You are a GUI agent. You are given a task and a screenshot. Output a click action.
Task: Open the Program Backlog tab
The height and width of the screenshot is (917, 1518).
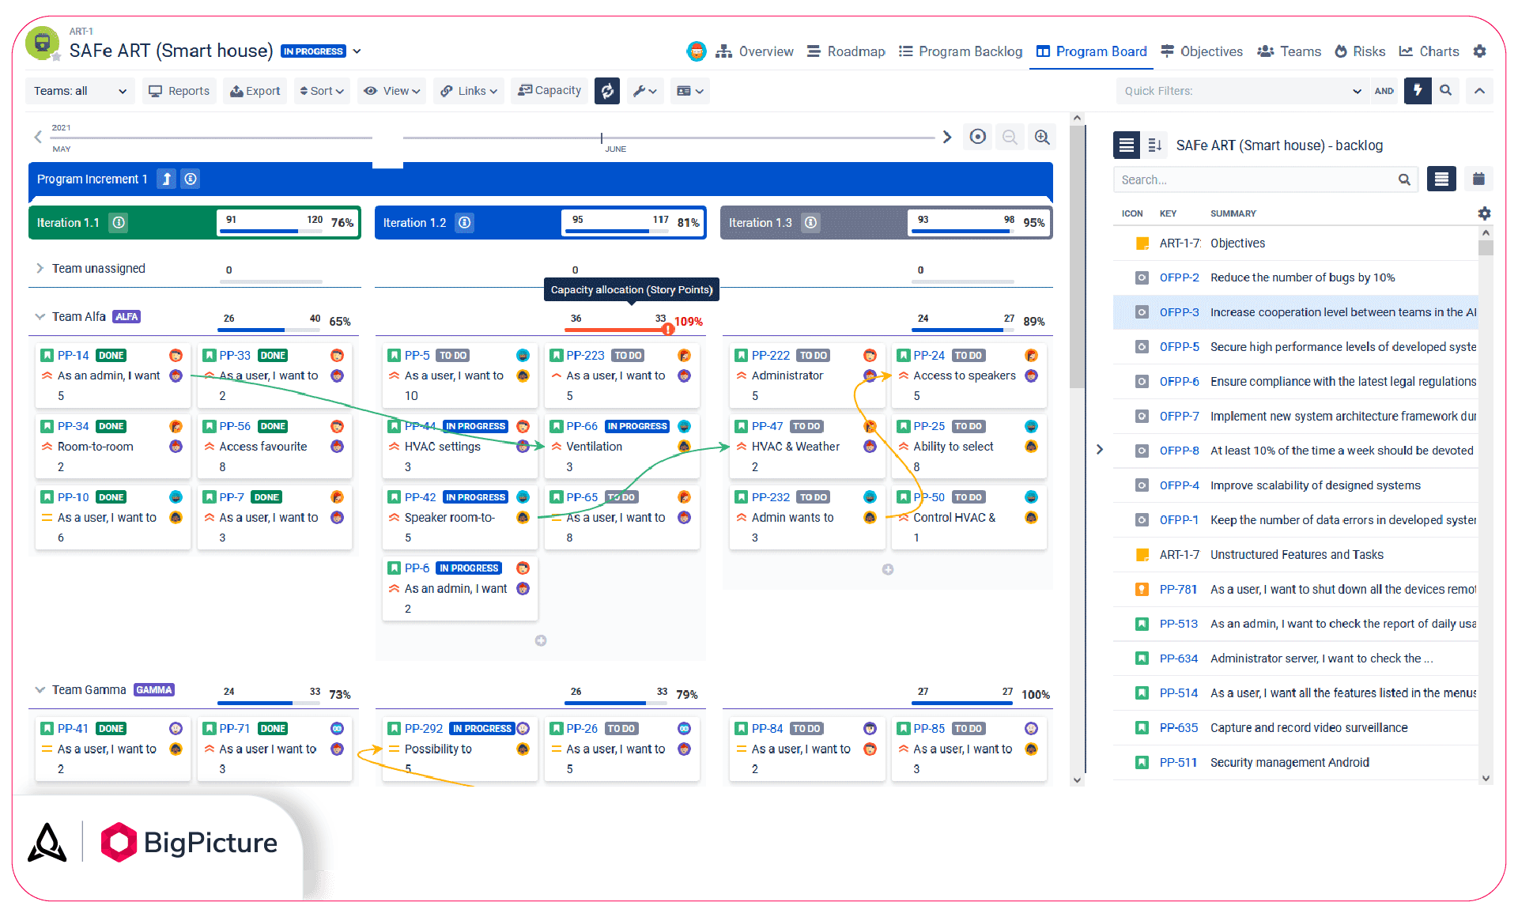click(961, 51)
